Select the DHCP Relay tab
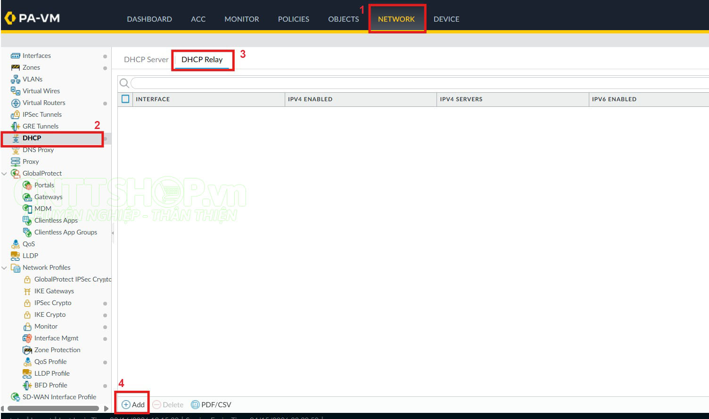709x419 pixels. (202, 59)
